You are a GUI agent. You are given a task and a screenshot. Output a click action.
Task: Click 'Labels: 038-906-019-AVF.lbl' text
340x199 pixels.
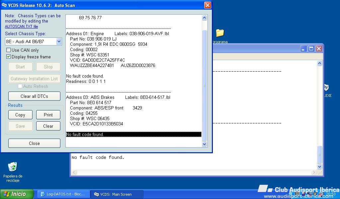(x=142, y=33)
